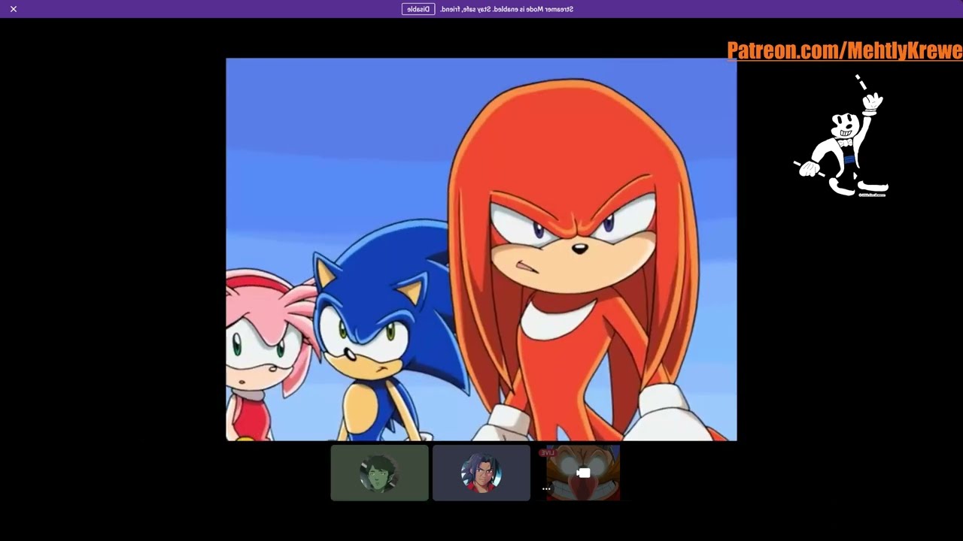The image size is (963, 541).
Task: Open the Patreon.com/MehtlyKrewe link text
Action: 845,50
